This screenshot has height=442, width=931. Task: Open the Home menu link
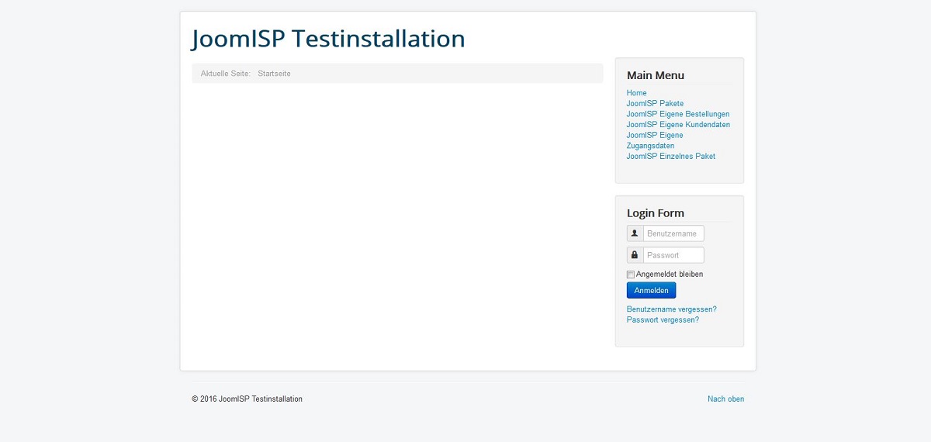(x=636, y=93)
